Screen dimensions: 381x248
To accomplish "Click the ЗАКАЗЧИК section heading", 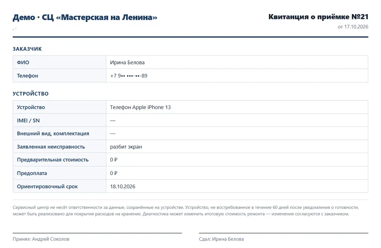I will click(x=27, y=49).
